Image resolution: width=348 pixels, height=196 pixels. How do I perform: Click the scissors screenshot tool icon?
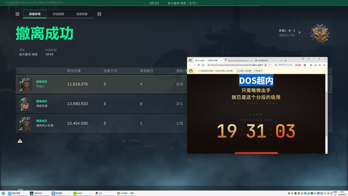click(x=315, y=65)
